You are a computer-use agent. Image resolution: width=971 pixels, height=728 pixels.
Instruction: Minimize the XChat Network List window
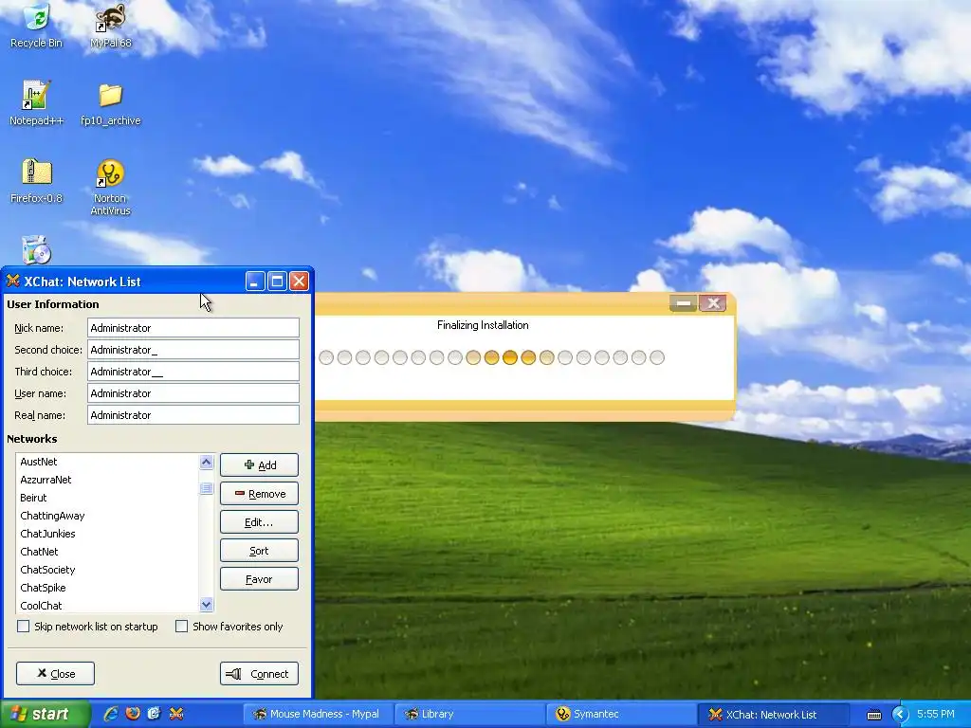tap(255, 281)
